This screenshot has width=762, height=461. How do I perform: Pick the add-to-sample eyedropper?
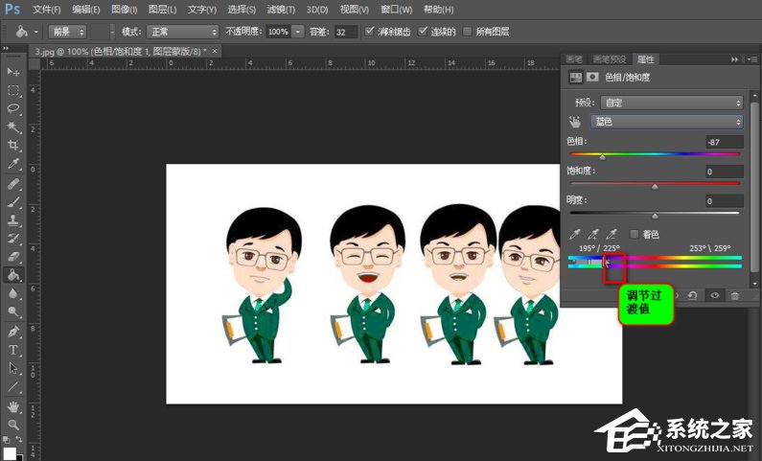pyautogui.click(x=593, y=234)
